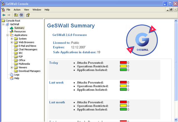Screen dimensions: 178x122
Task: Click the 'GeSWall 2.6.0 Freeware' text
Action: click(70, 35)
